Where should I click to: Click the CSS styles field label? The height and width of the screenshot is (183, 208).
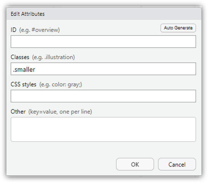coord(23,84)
